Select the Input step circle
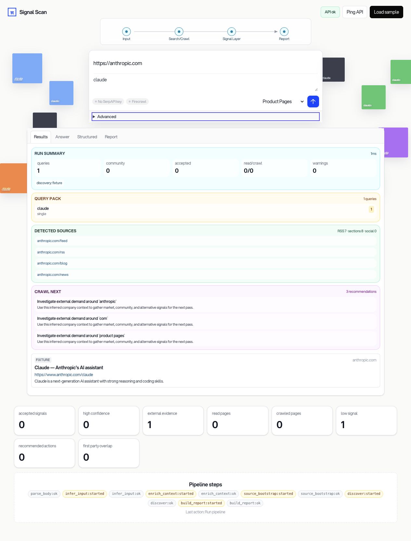The image size is (411, 541). tap(126, 32)
